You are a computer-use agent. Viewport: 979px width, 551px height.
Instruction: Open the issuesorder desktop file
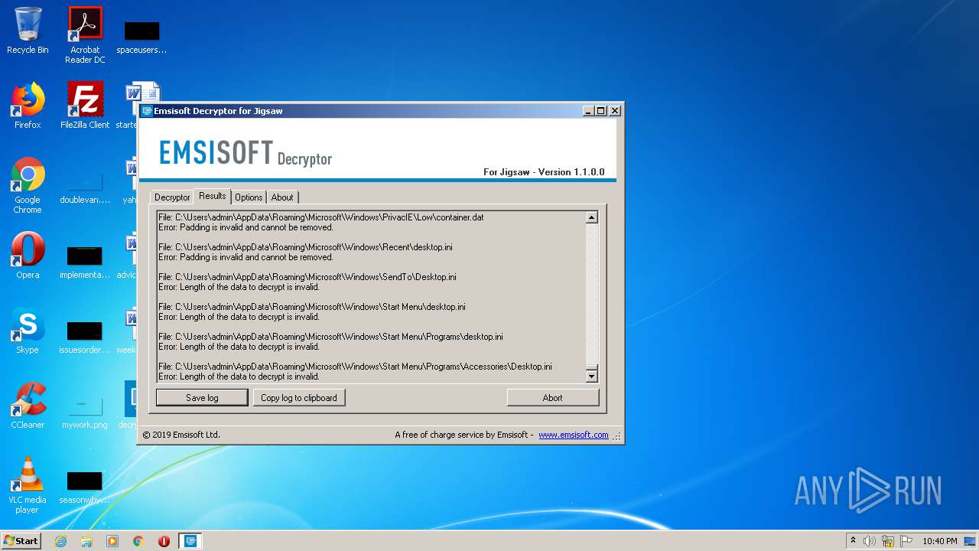click(85, 337)
